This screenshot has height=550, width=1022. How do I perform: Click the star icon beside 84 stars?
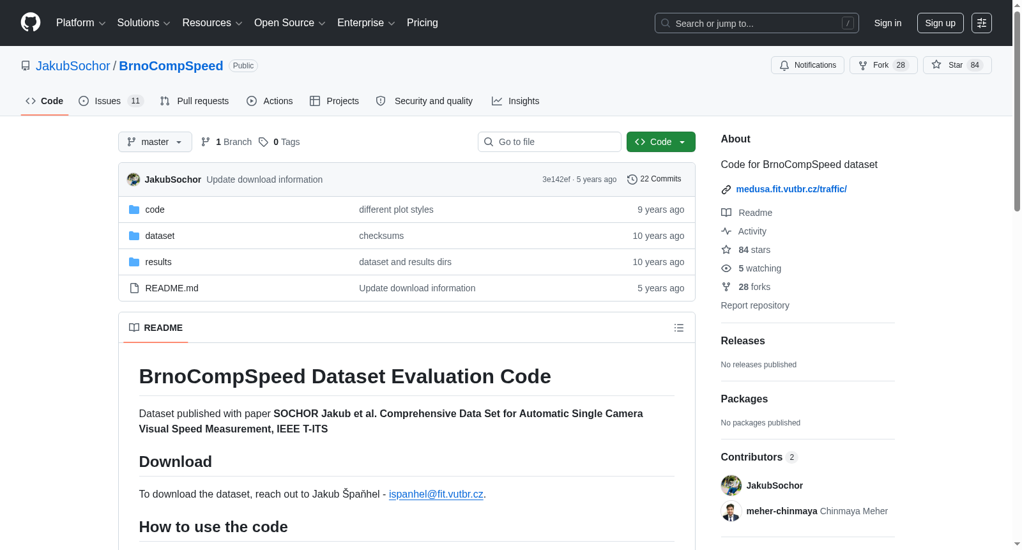[726, 250]
